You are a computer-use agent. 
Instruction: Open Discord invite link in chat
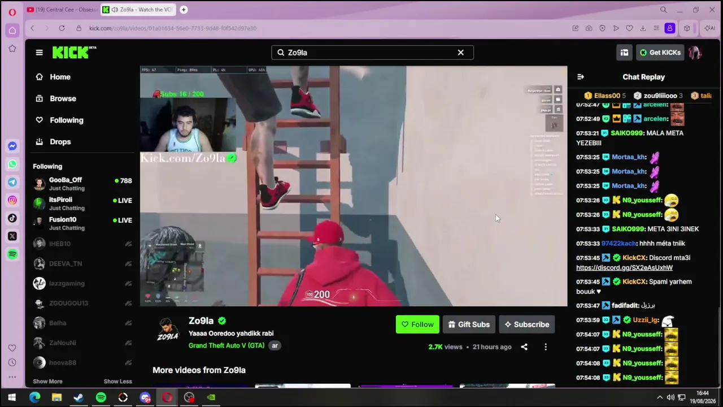(x=624, y=268)
